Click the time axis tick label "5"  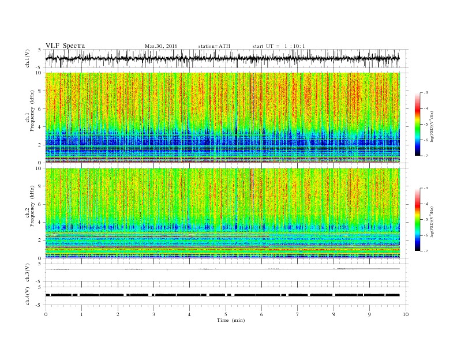226,314
